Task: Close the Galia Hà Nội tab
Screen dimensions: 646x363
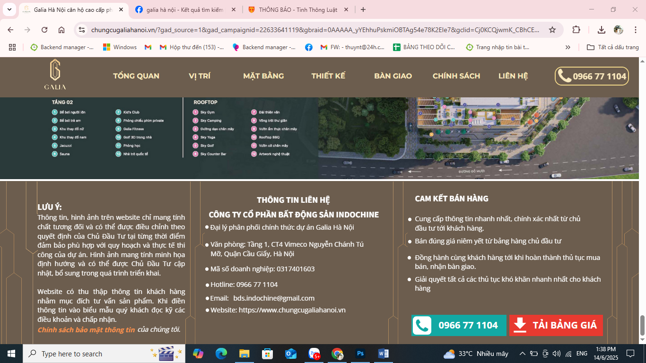Action: [121, 9]
